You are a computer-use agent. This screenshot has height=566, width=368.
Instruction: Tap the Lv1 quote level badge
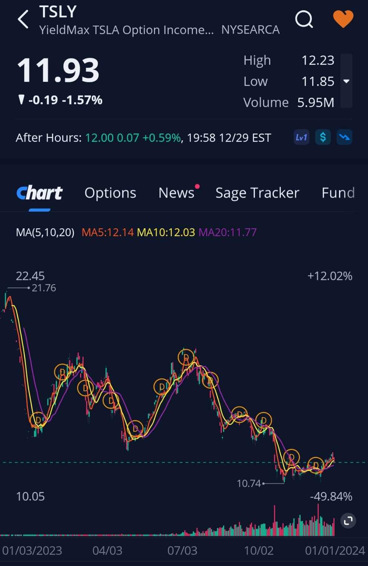[x=302, y=137]
